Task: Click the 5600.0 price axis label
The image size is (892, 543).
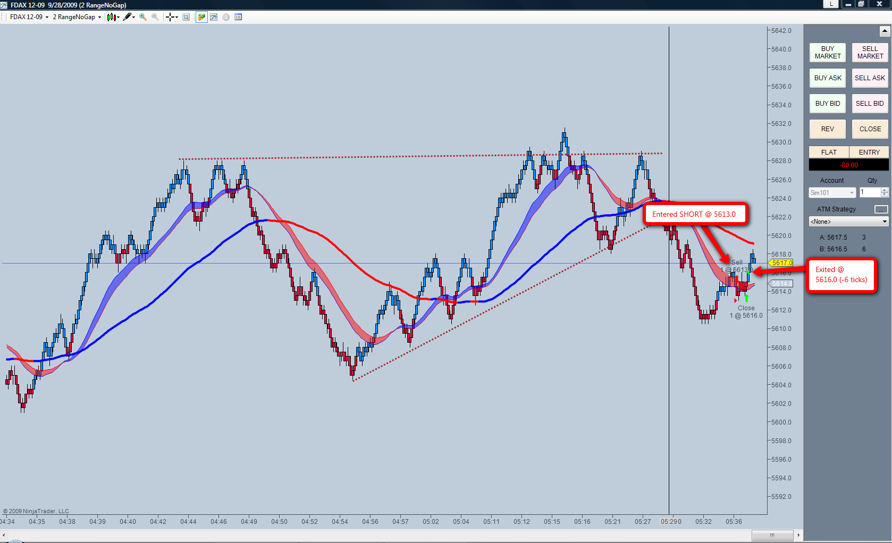Action: pyautogui.click(x=781, y=422)
